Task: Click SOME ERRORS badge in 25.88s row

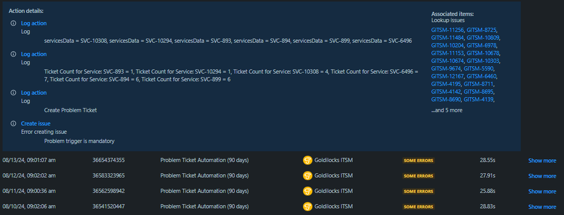Action: 418,191
